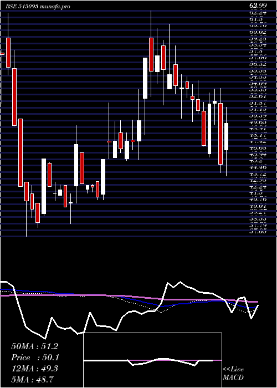Image resolution: width=277 pixels, height=388 pixels.
Task: Click the 54.09 price axis label
Action: pyautogui.click(x=258, y=83)
